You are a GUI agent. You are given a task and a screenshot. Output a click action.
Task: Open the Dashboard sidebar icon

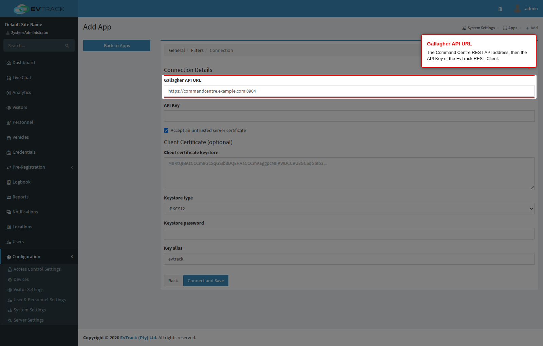click(9, 63)
